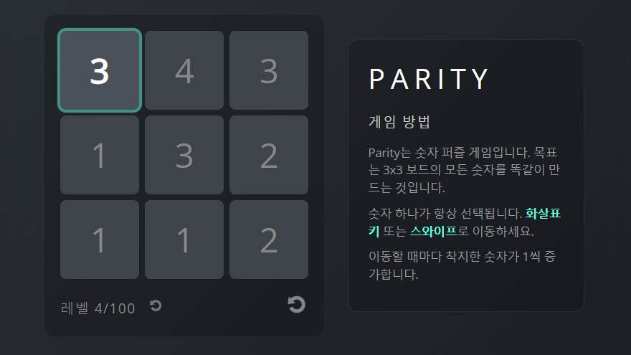The image size is (631, 355).
Task: Select the highlighted tile showing 3
Action: pos(100,70)
